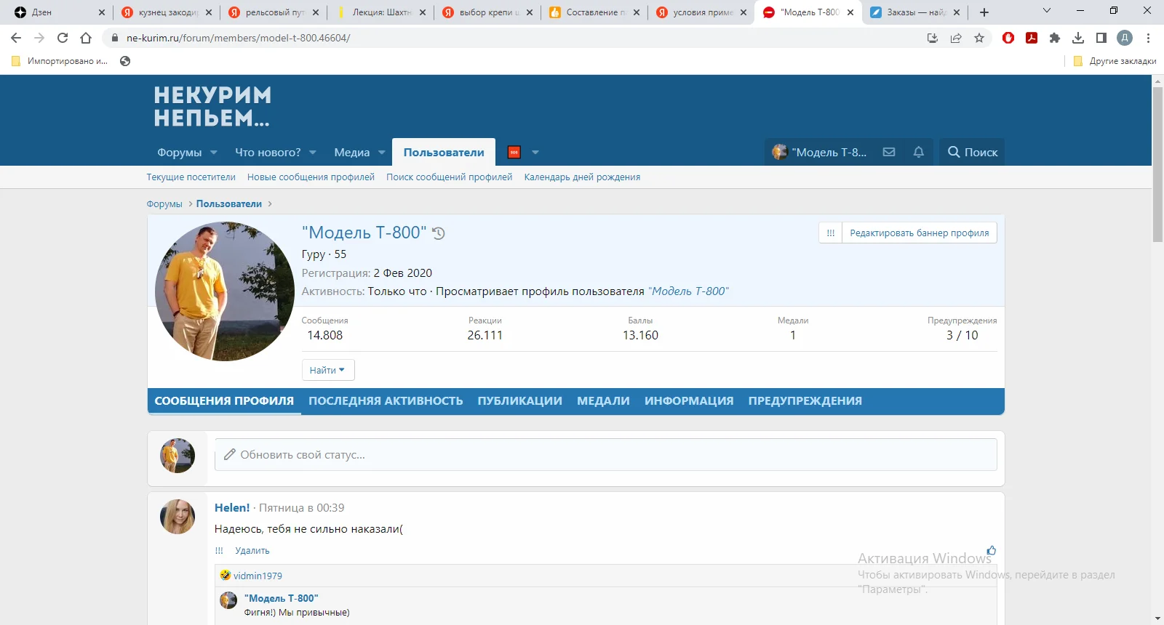Click Helen's avatar thumbnail
1164x625 pixels.
(x=178, y=517)
